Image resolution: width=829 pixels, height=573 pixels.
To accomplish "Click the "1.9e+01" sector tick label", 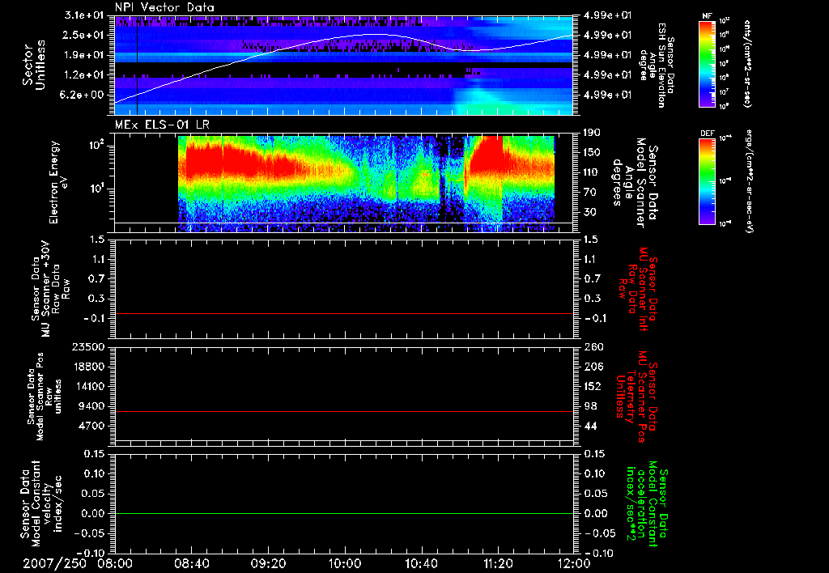I will click(x=84, y=55).
